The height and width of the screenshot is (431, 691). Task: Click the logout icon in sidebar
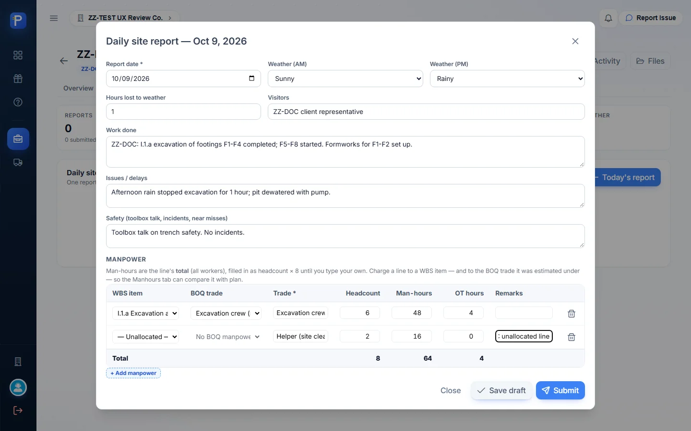(x=18, y=410)
